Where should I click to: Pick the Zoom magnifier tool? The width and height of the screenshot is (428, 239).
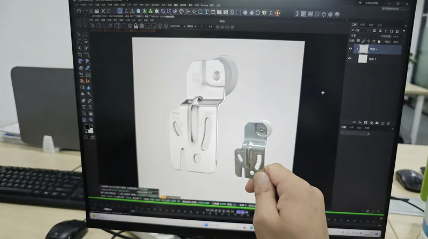[x=91, y=120]
